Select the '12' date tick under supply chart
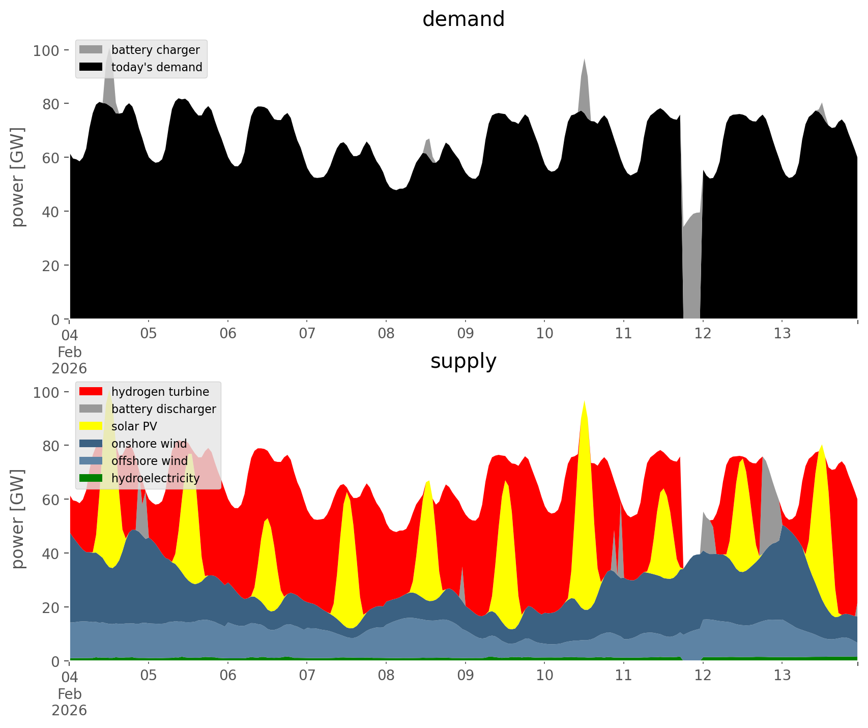 point(703,676)
